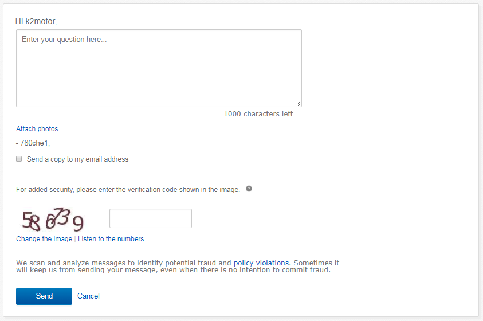The image size is (483, 321).
Task: Focus the verification code input box
Action: coord(150,218)
